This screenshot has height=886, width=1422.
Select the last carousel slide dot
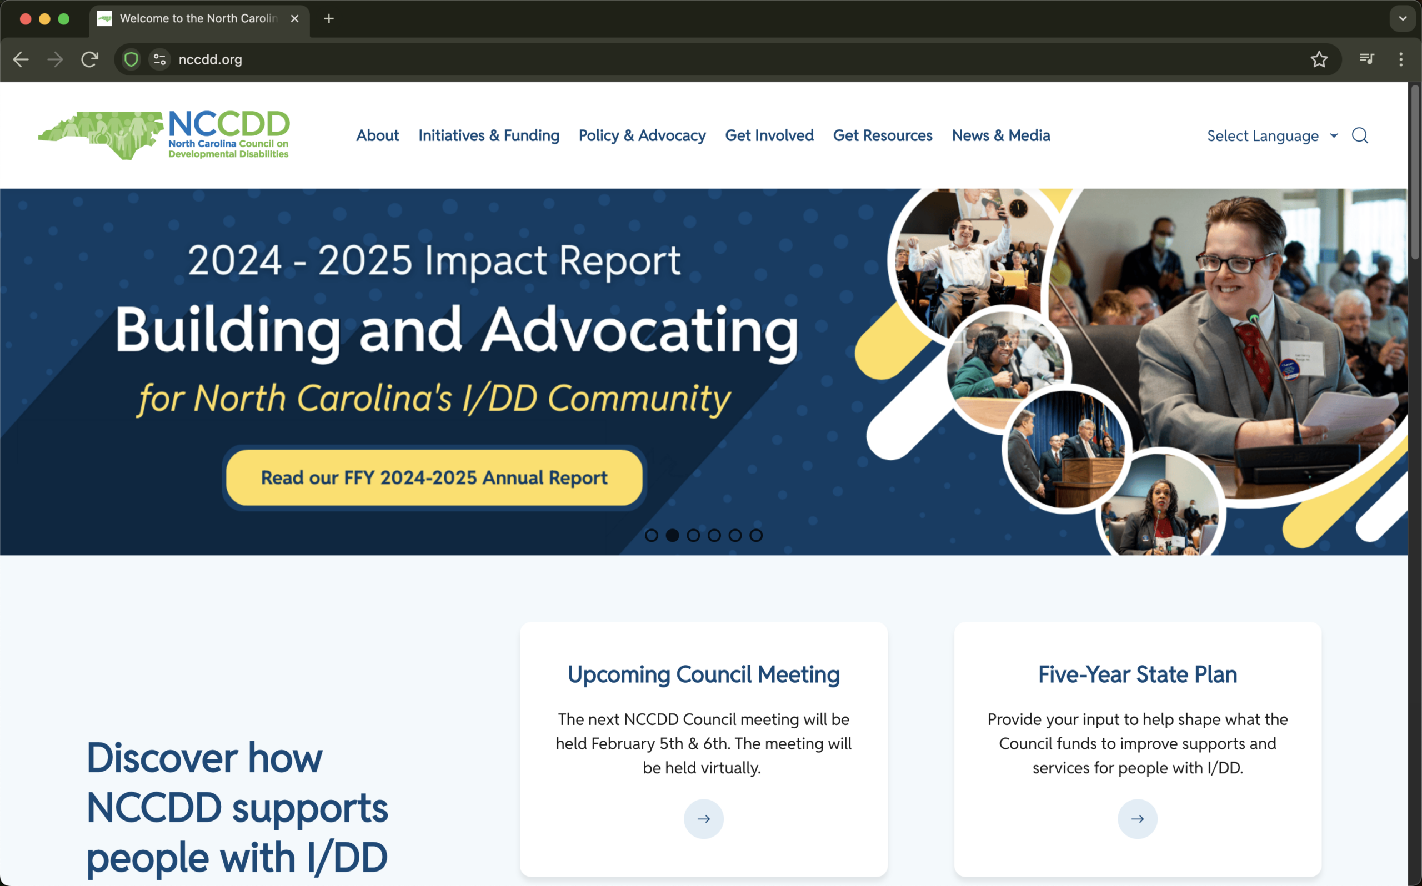pos(756,535)
